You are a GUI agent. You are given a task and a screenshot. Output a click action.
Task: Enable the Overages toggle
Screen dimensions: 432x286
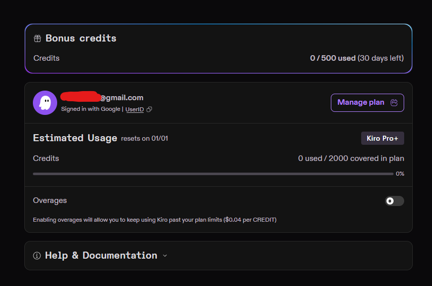[x=394, y=201]
